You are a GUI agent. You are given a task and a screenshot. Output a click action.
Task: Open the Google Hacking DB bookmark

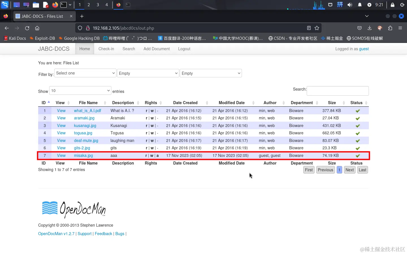tap(79, 38)
